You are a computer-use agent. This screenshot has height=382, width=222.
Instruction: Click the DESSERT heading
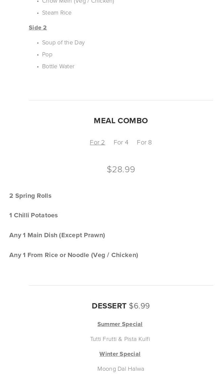tap(109, 306)
